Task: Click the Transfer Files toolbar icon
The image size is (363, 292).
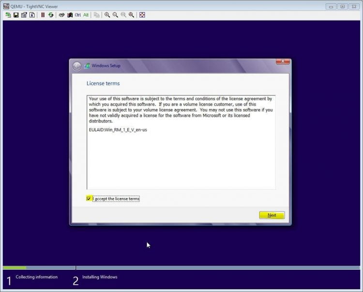Action: [96, 15]
